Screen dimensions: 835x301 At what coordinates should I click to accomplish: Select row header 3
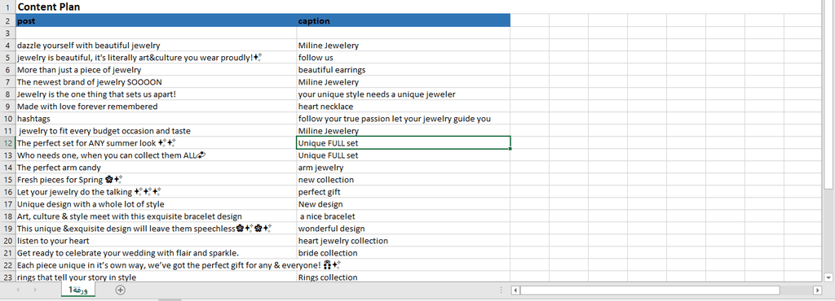[x=7, y=33]
